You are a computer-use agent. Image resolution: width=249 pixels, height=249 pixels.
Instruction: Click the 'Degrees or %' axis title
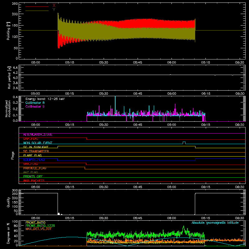8,233
